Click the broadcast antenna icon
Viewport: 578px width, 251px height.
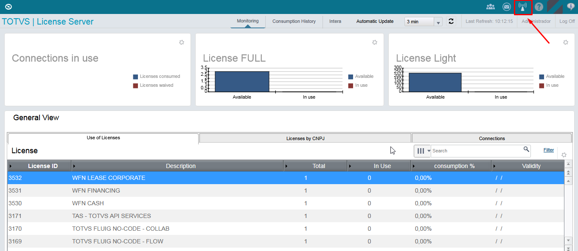pos(523,7)
